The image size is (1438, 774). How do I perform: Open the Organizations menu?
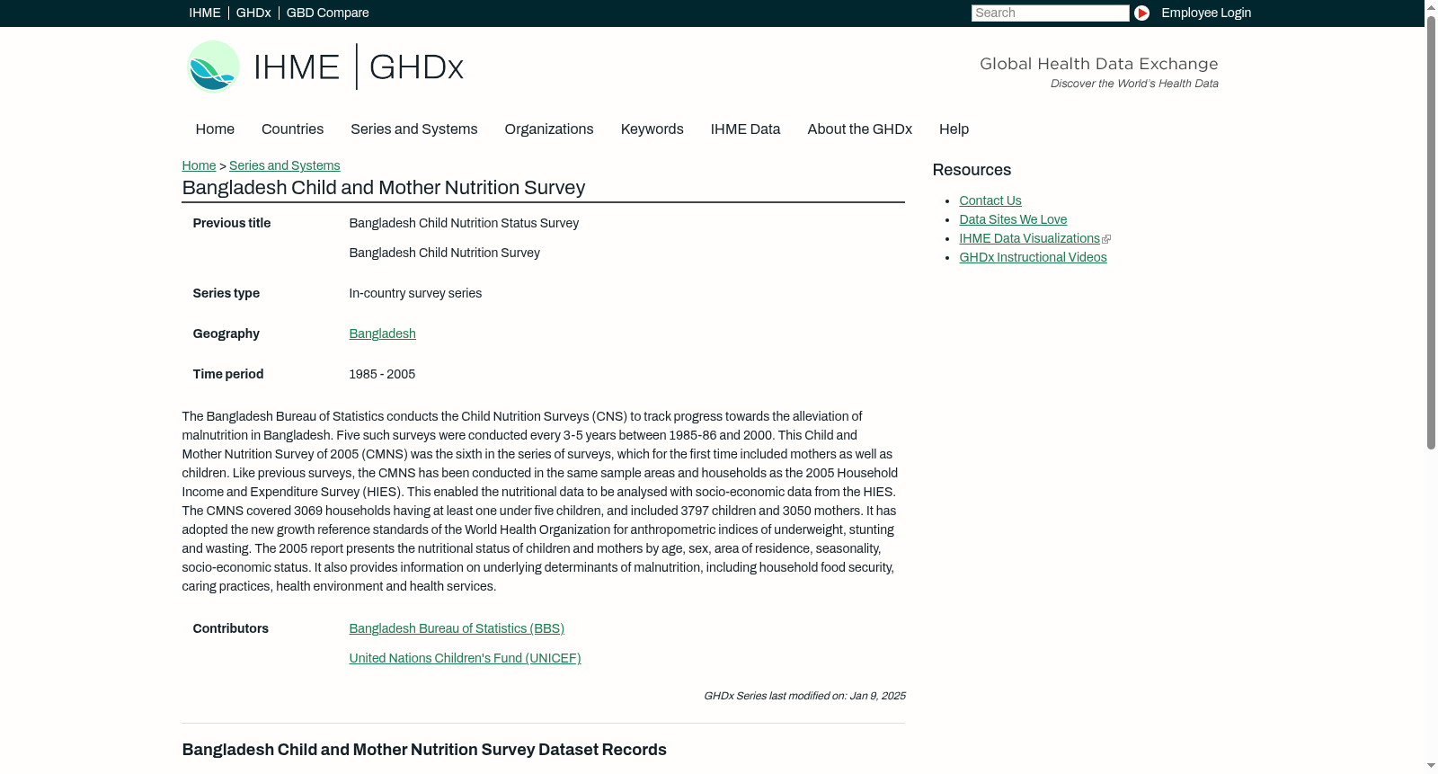(549, 129)
